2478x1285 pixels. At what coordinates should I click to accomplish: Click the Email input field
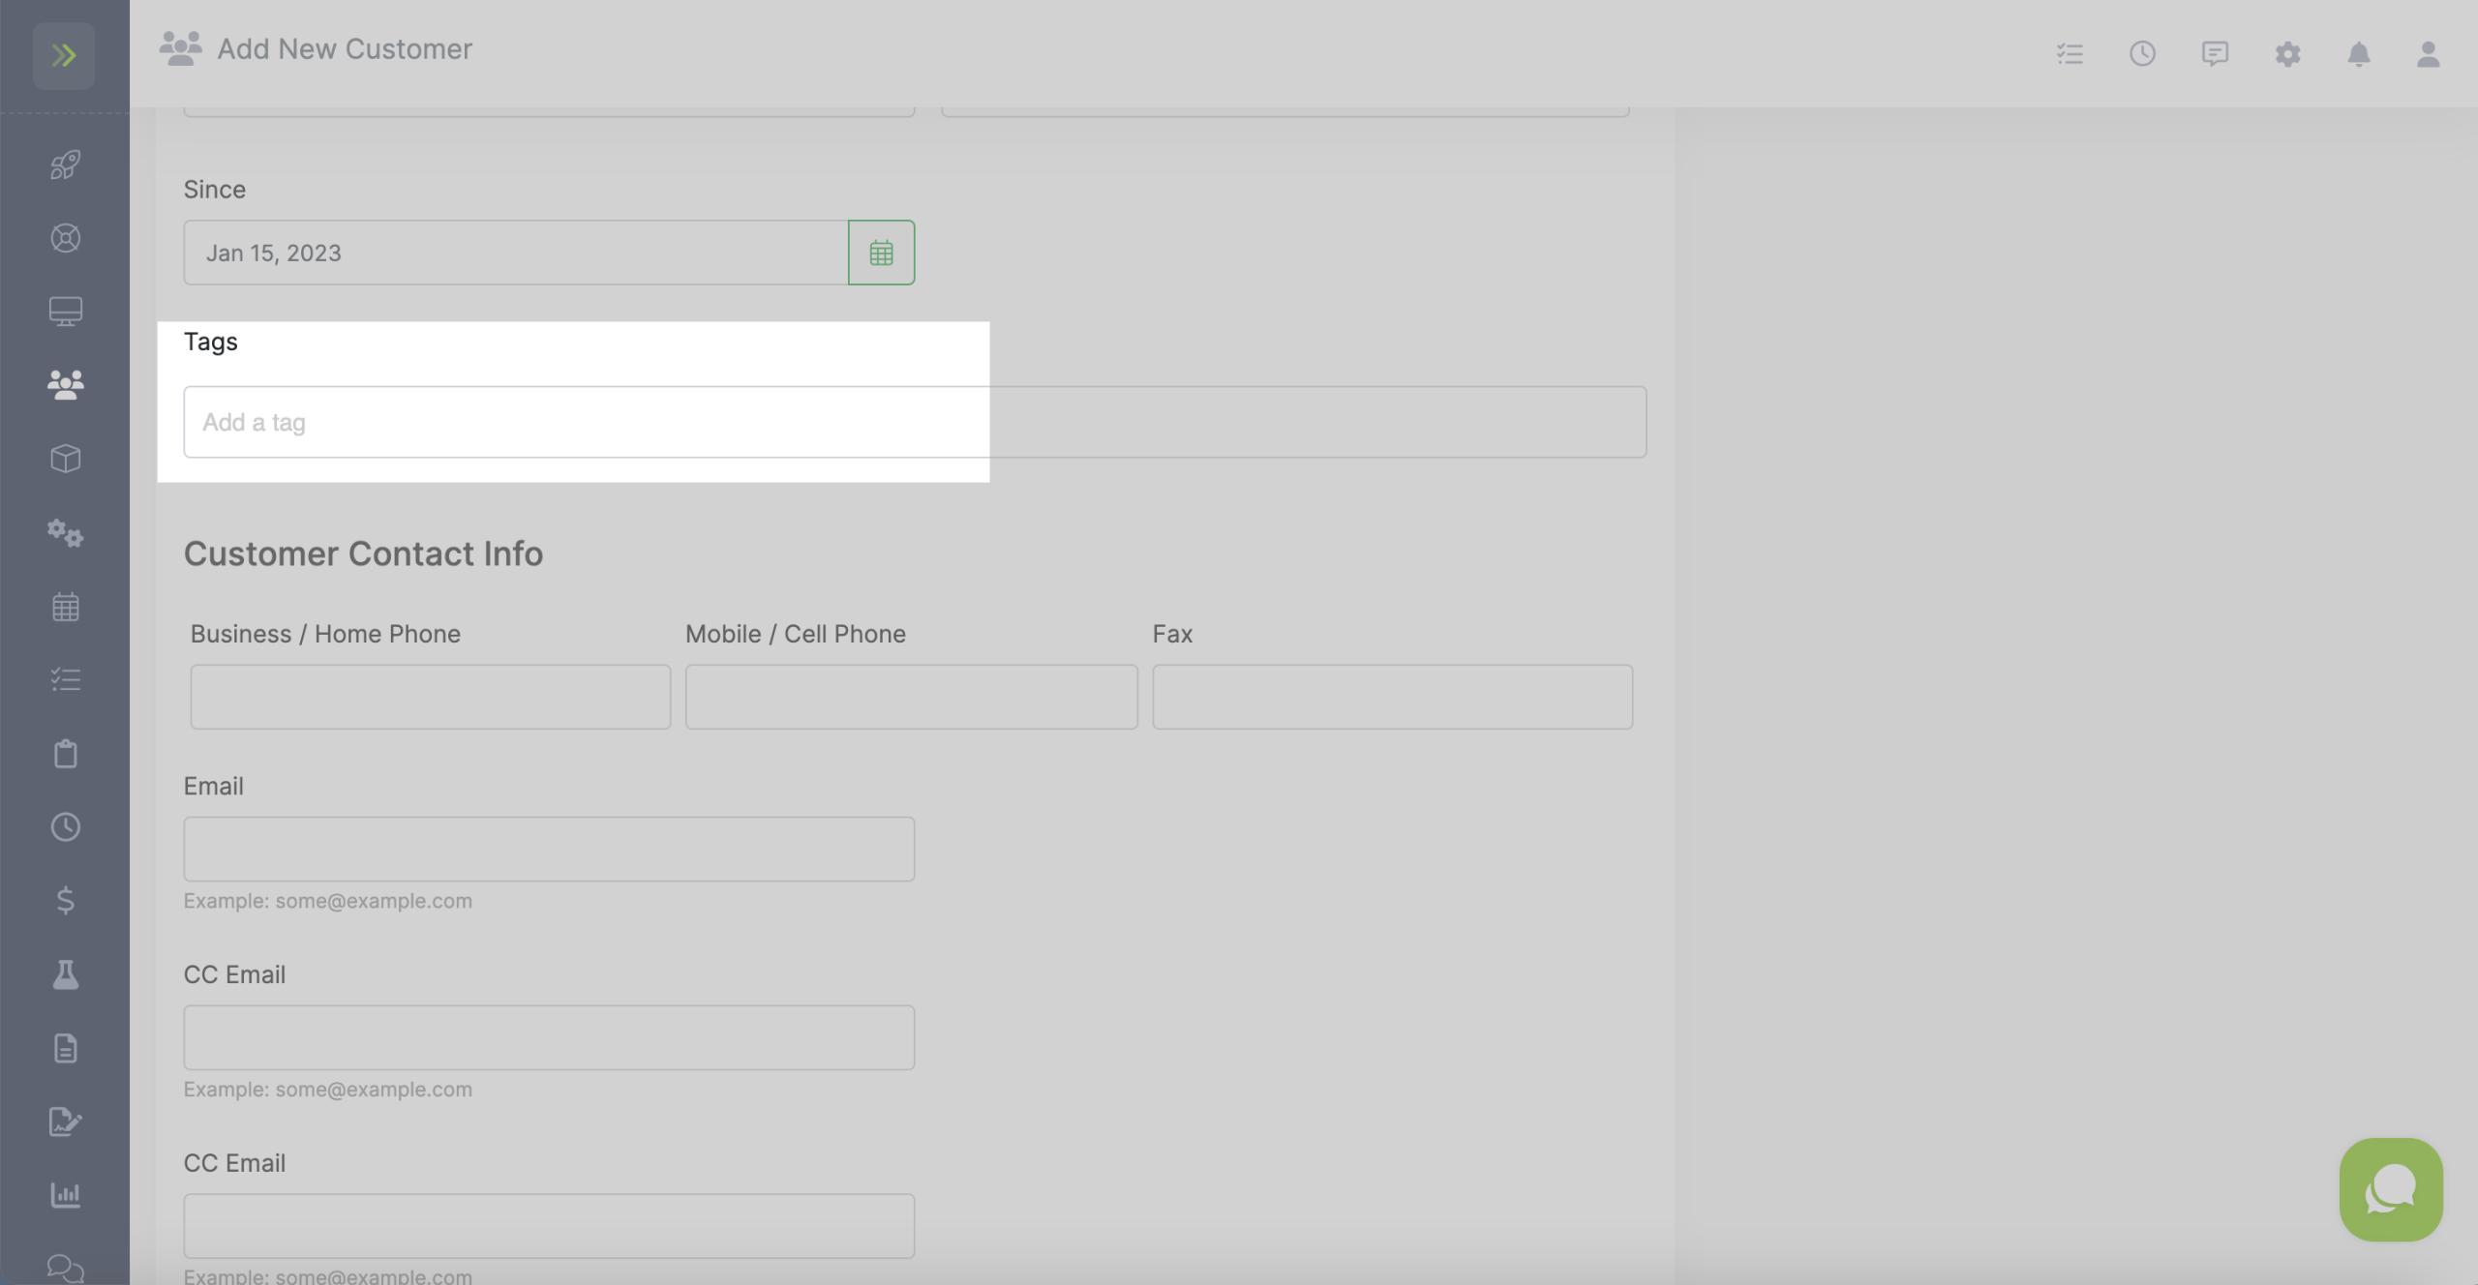[x=549, y=849]
